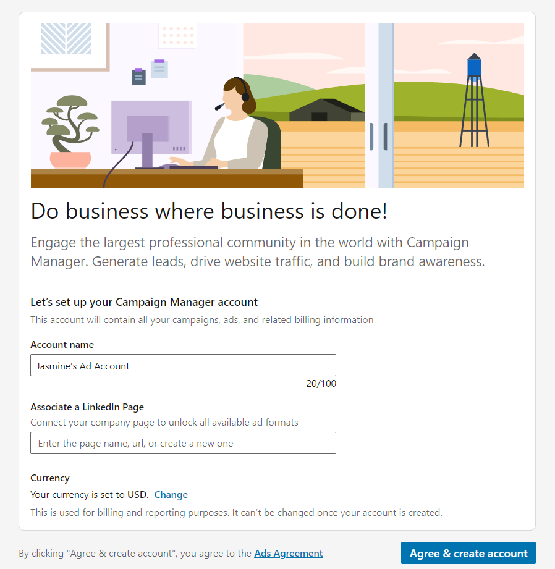Click the dotted calendar on the wall
The width and height of the screenshot is (555, 569).
[x=177, y=36]
